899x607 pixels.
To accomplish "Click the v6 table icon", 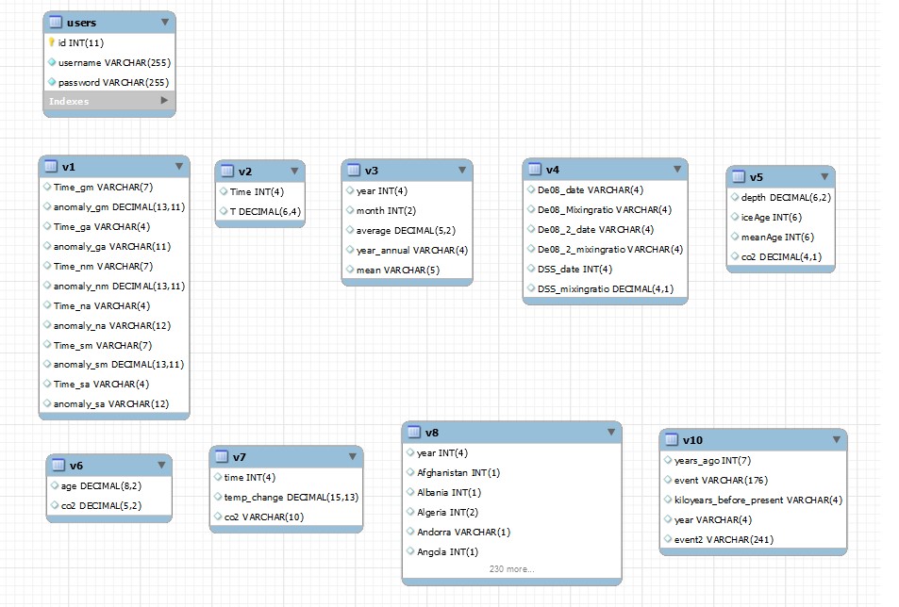I will coord(58,465).
